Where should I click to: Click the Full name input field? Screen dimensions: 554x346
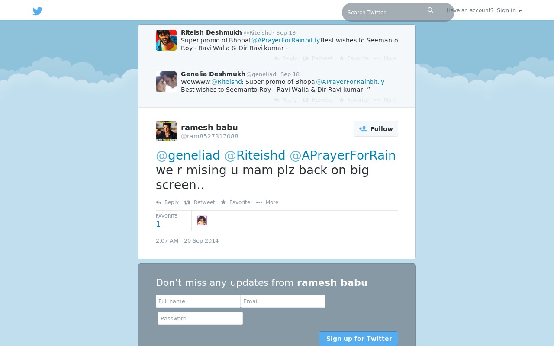198,301
